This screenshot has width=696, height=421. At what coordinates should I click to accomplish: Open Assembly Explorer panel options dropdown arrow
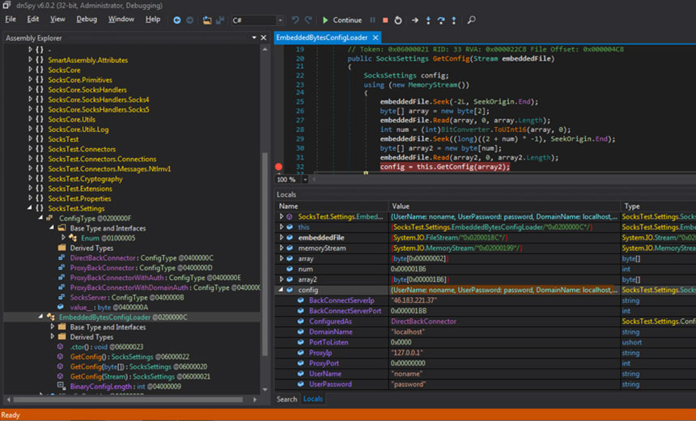coord(254,38)
